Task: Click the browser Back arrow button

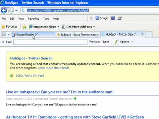Action: [4, 10]
